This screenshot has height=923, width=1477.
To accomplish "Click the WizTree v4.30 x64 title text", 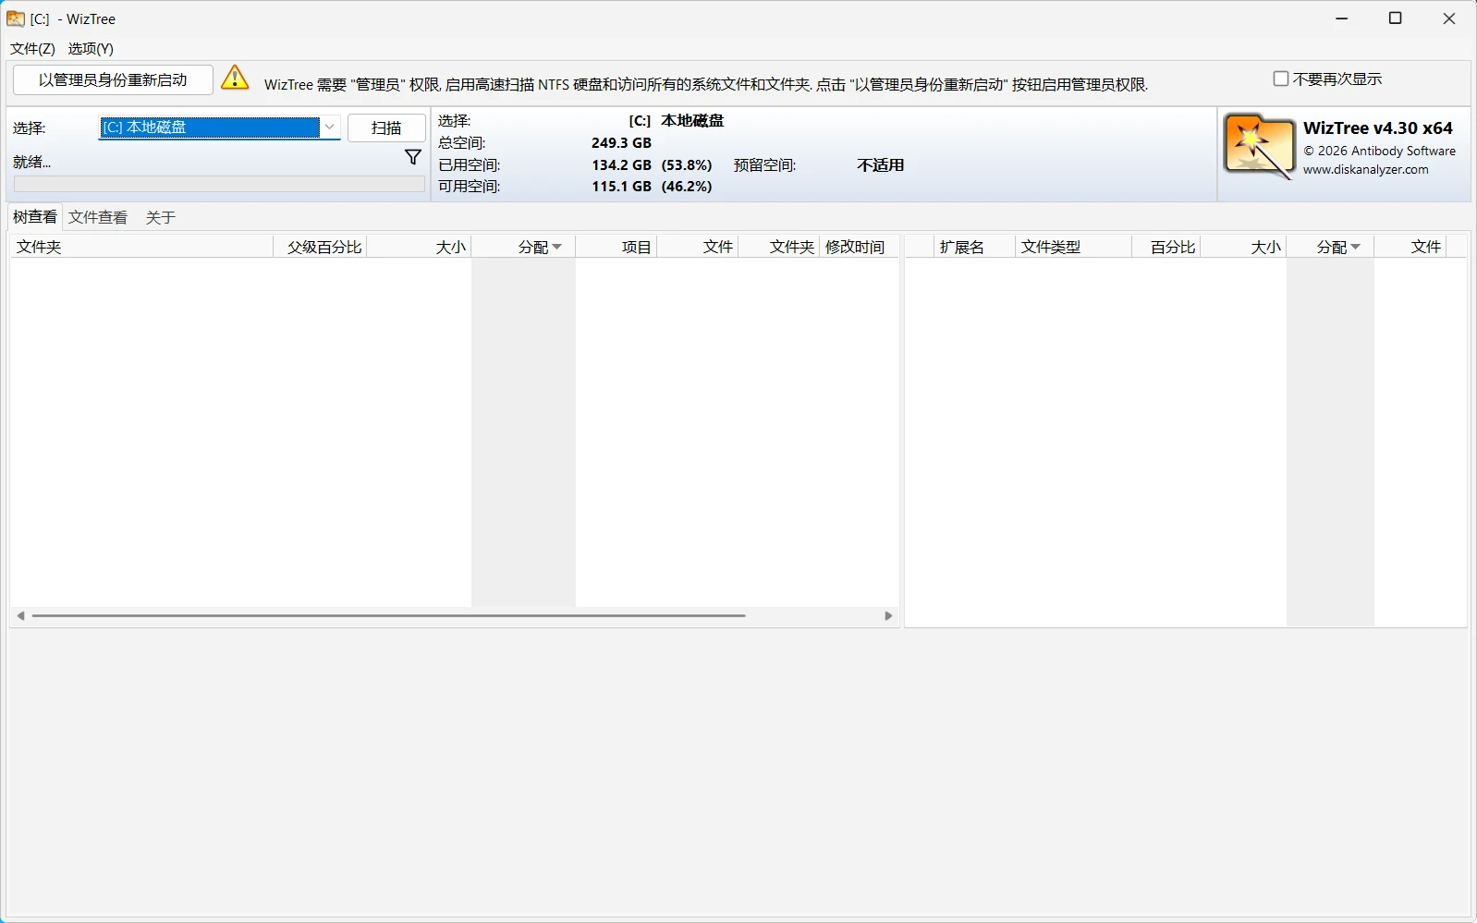I will click(1377, 128).
